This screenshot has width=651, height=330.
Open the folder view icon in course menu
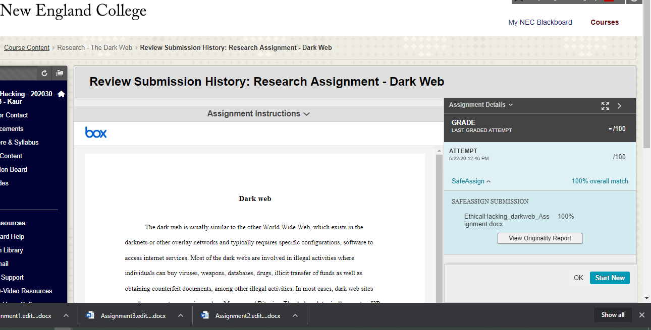60,73
